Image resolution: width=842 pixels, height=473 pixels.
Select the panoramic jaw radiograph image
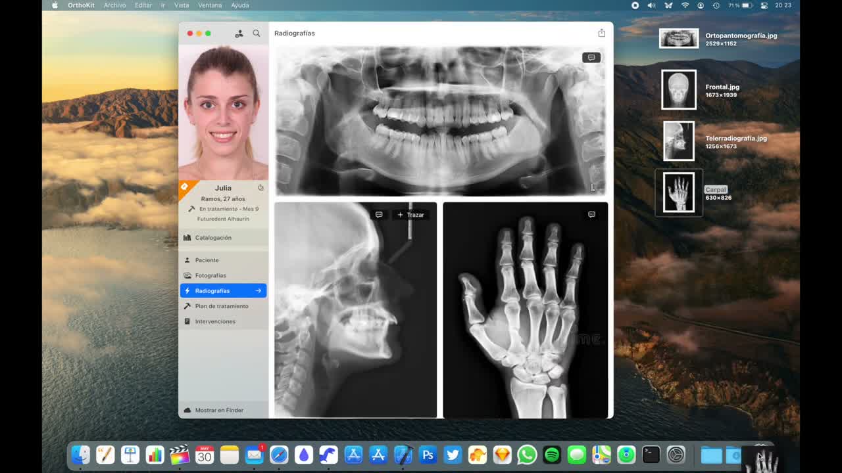tap(441, 121)
